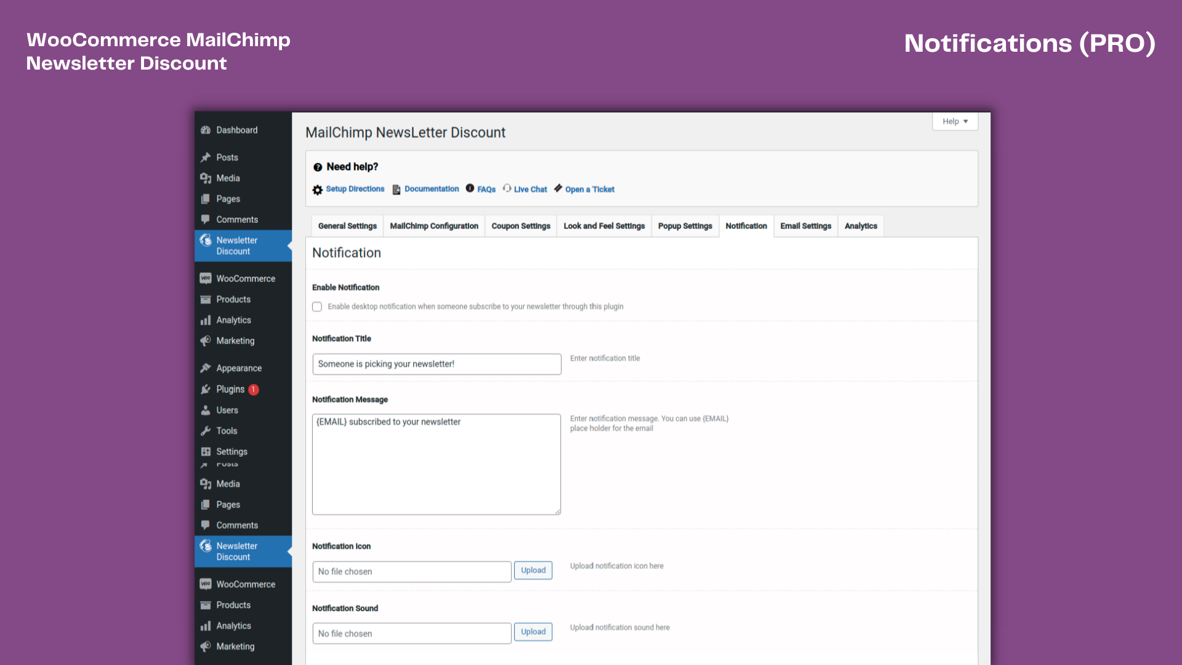Image resolution: width=1182 pixels, height=665 pixels.
Task: Click the lower Newsletter Discount chimp icon
Action: point(206,546)
